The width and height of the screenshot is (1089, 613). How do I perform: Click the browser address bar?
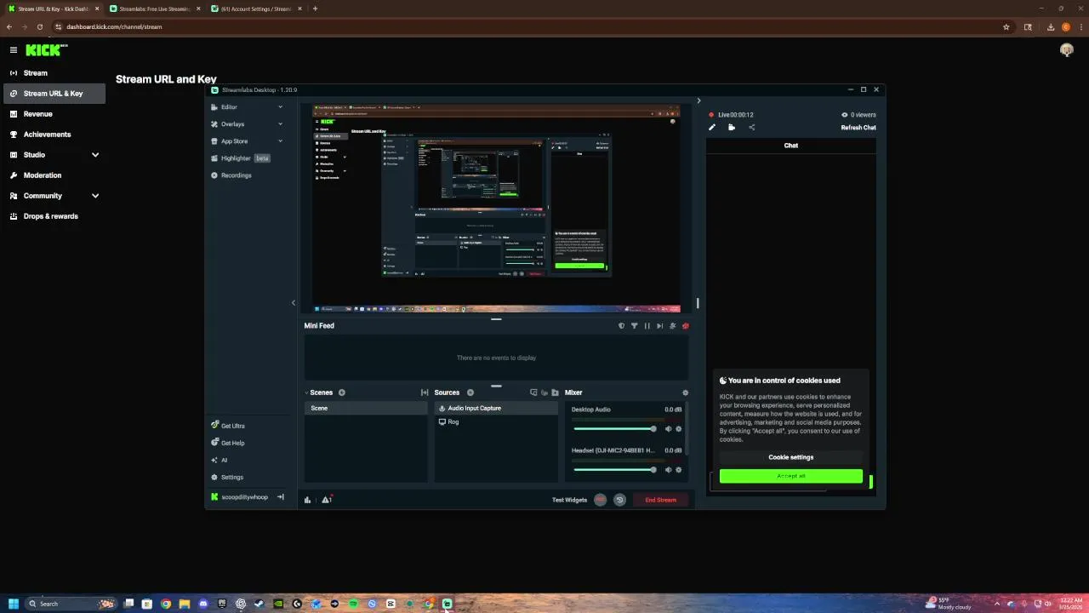pos(527,26)
